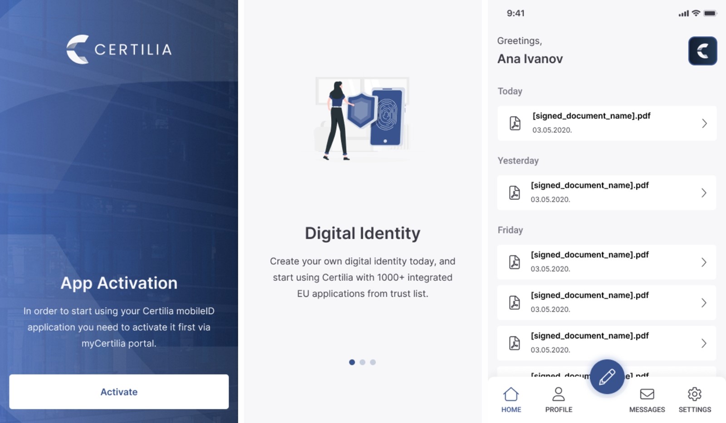The height and width of the screenshot is (423, 726).
Task: Click the Yesterday section label
Action: tap(518, 161)
